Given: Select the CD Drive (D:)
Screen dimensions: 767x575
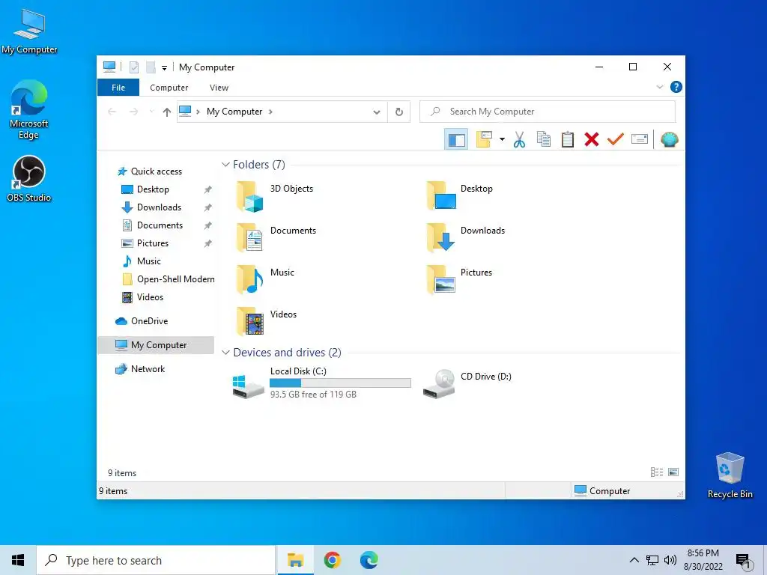Looking at the screenshot, I should click(x=467, y=383).
